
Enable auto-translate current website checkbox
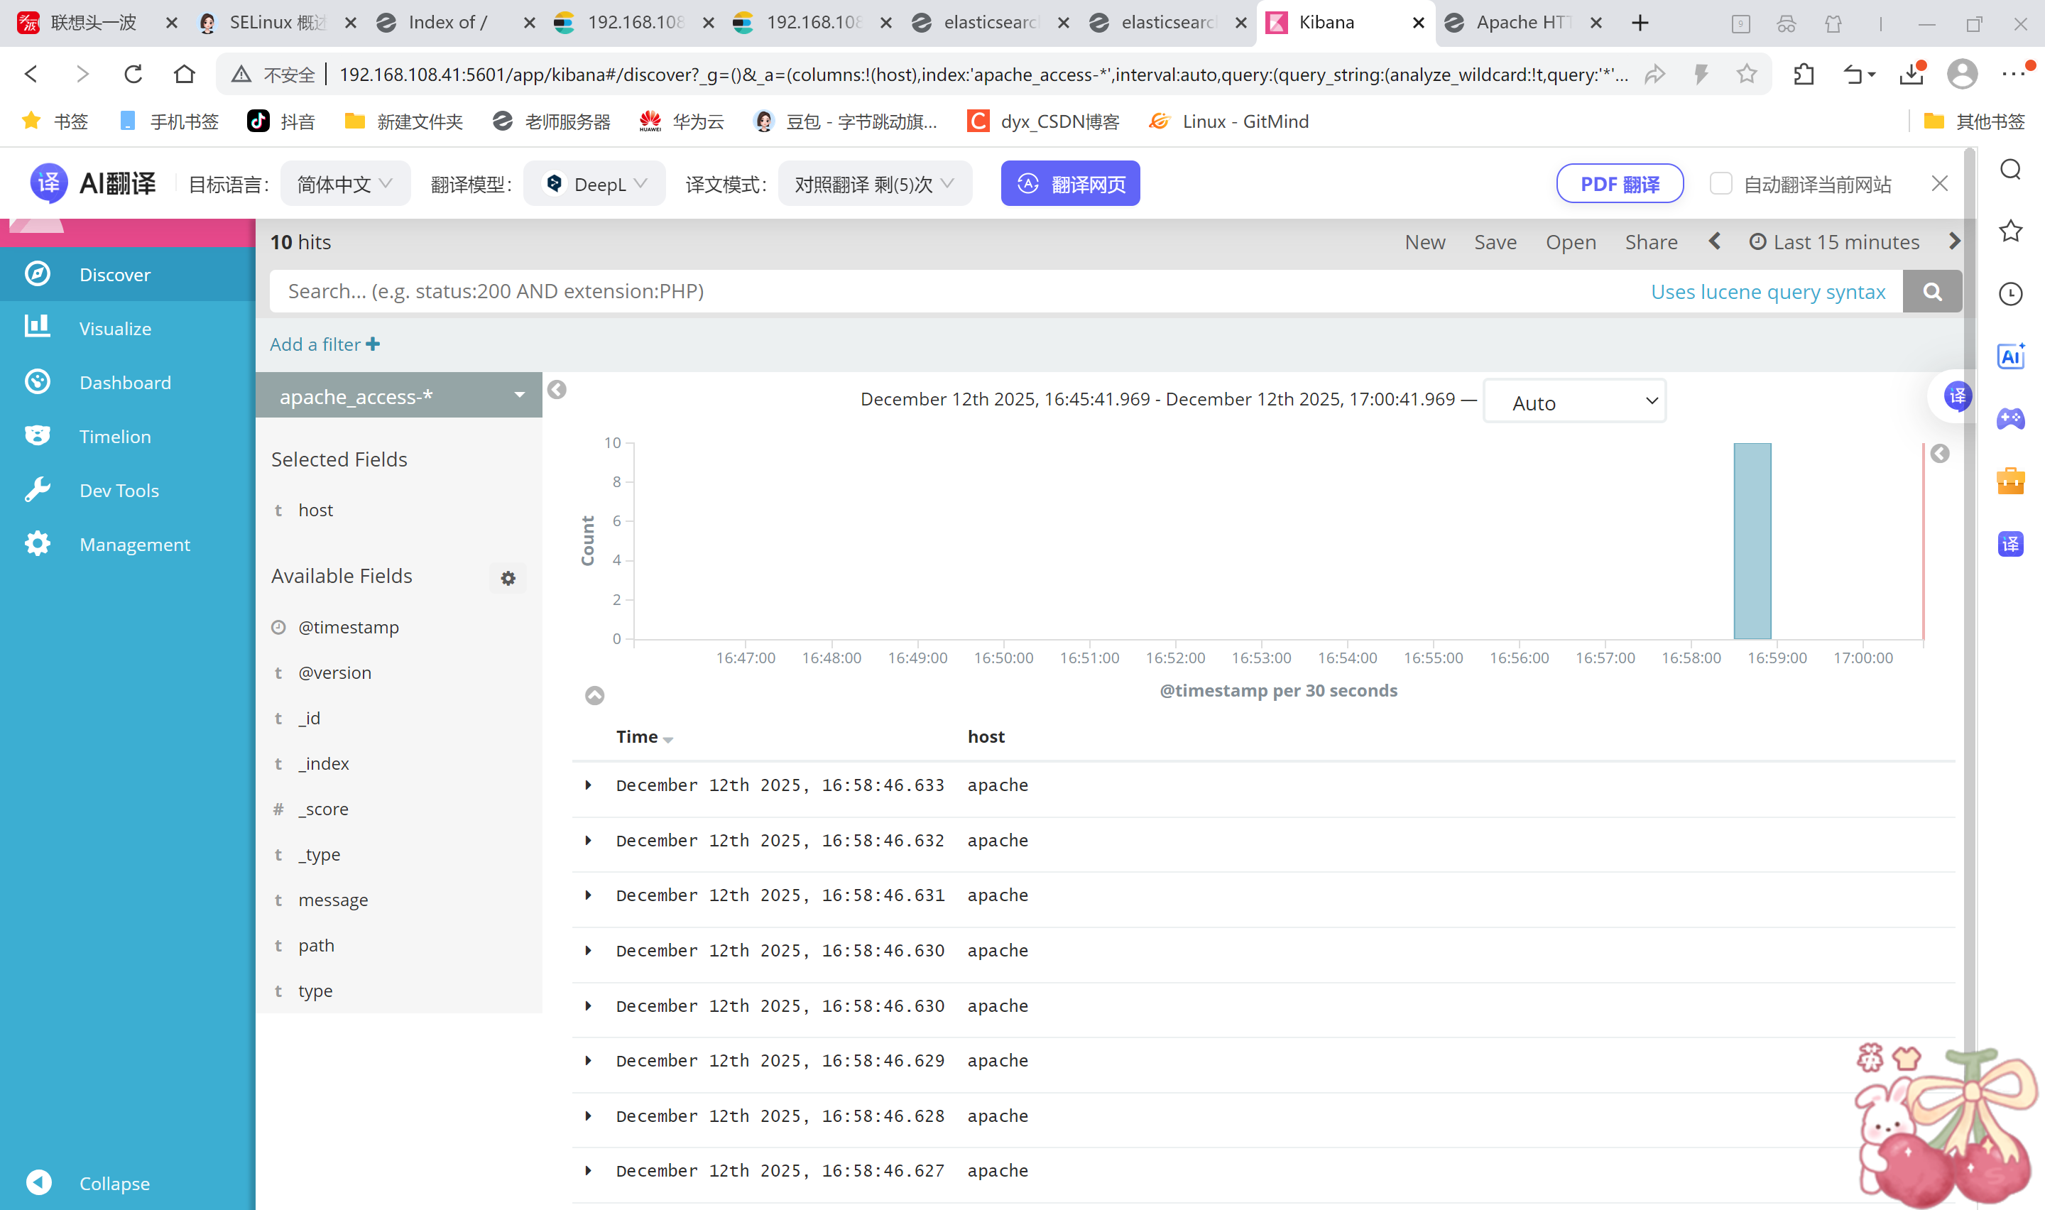point(1720,185)
